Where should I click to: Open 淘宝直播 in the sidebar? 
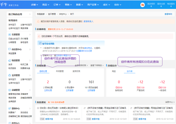12,53
